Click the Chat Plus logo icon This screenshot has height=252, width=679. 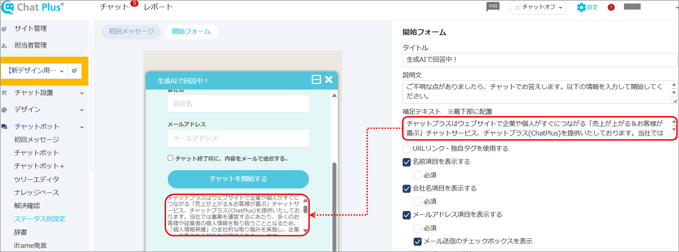pos(8,7)
